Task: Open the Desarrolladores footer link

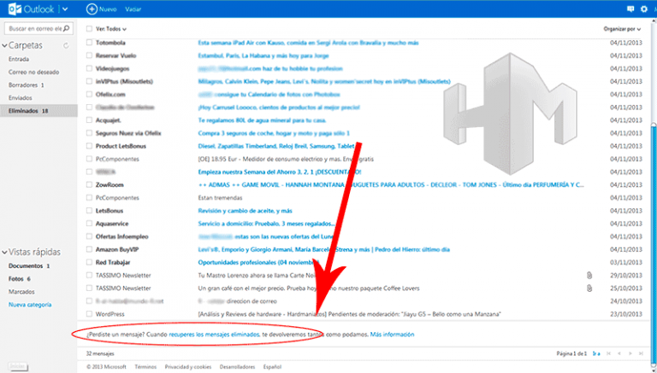Action: [x=237, y=367]
